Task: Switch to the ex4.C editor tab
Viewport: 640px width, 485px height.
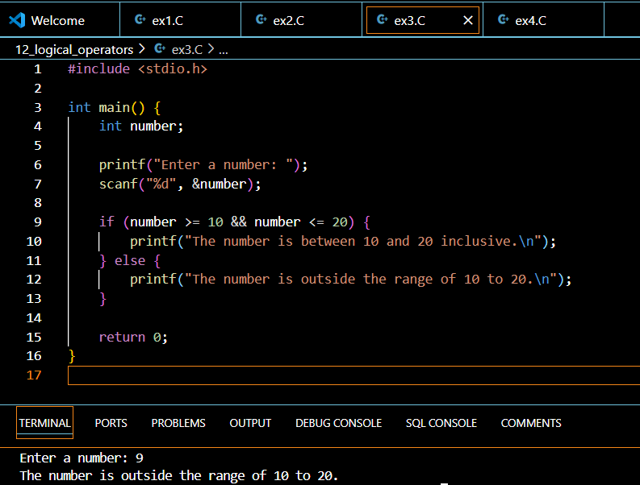Action: [531, 20]
